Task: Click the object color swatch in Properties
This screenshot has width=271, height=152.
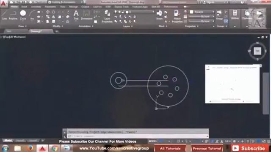Action: 191,12
